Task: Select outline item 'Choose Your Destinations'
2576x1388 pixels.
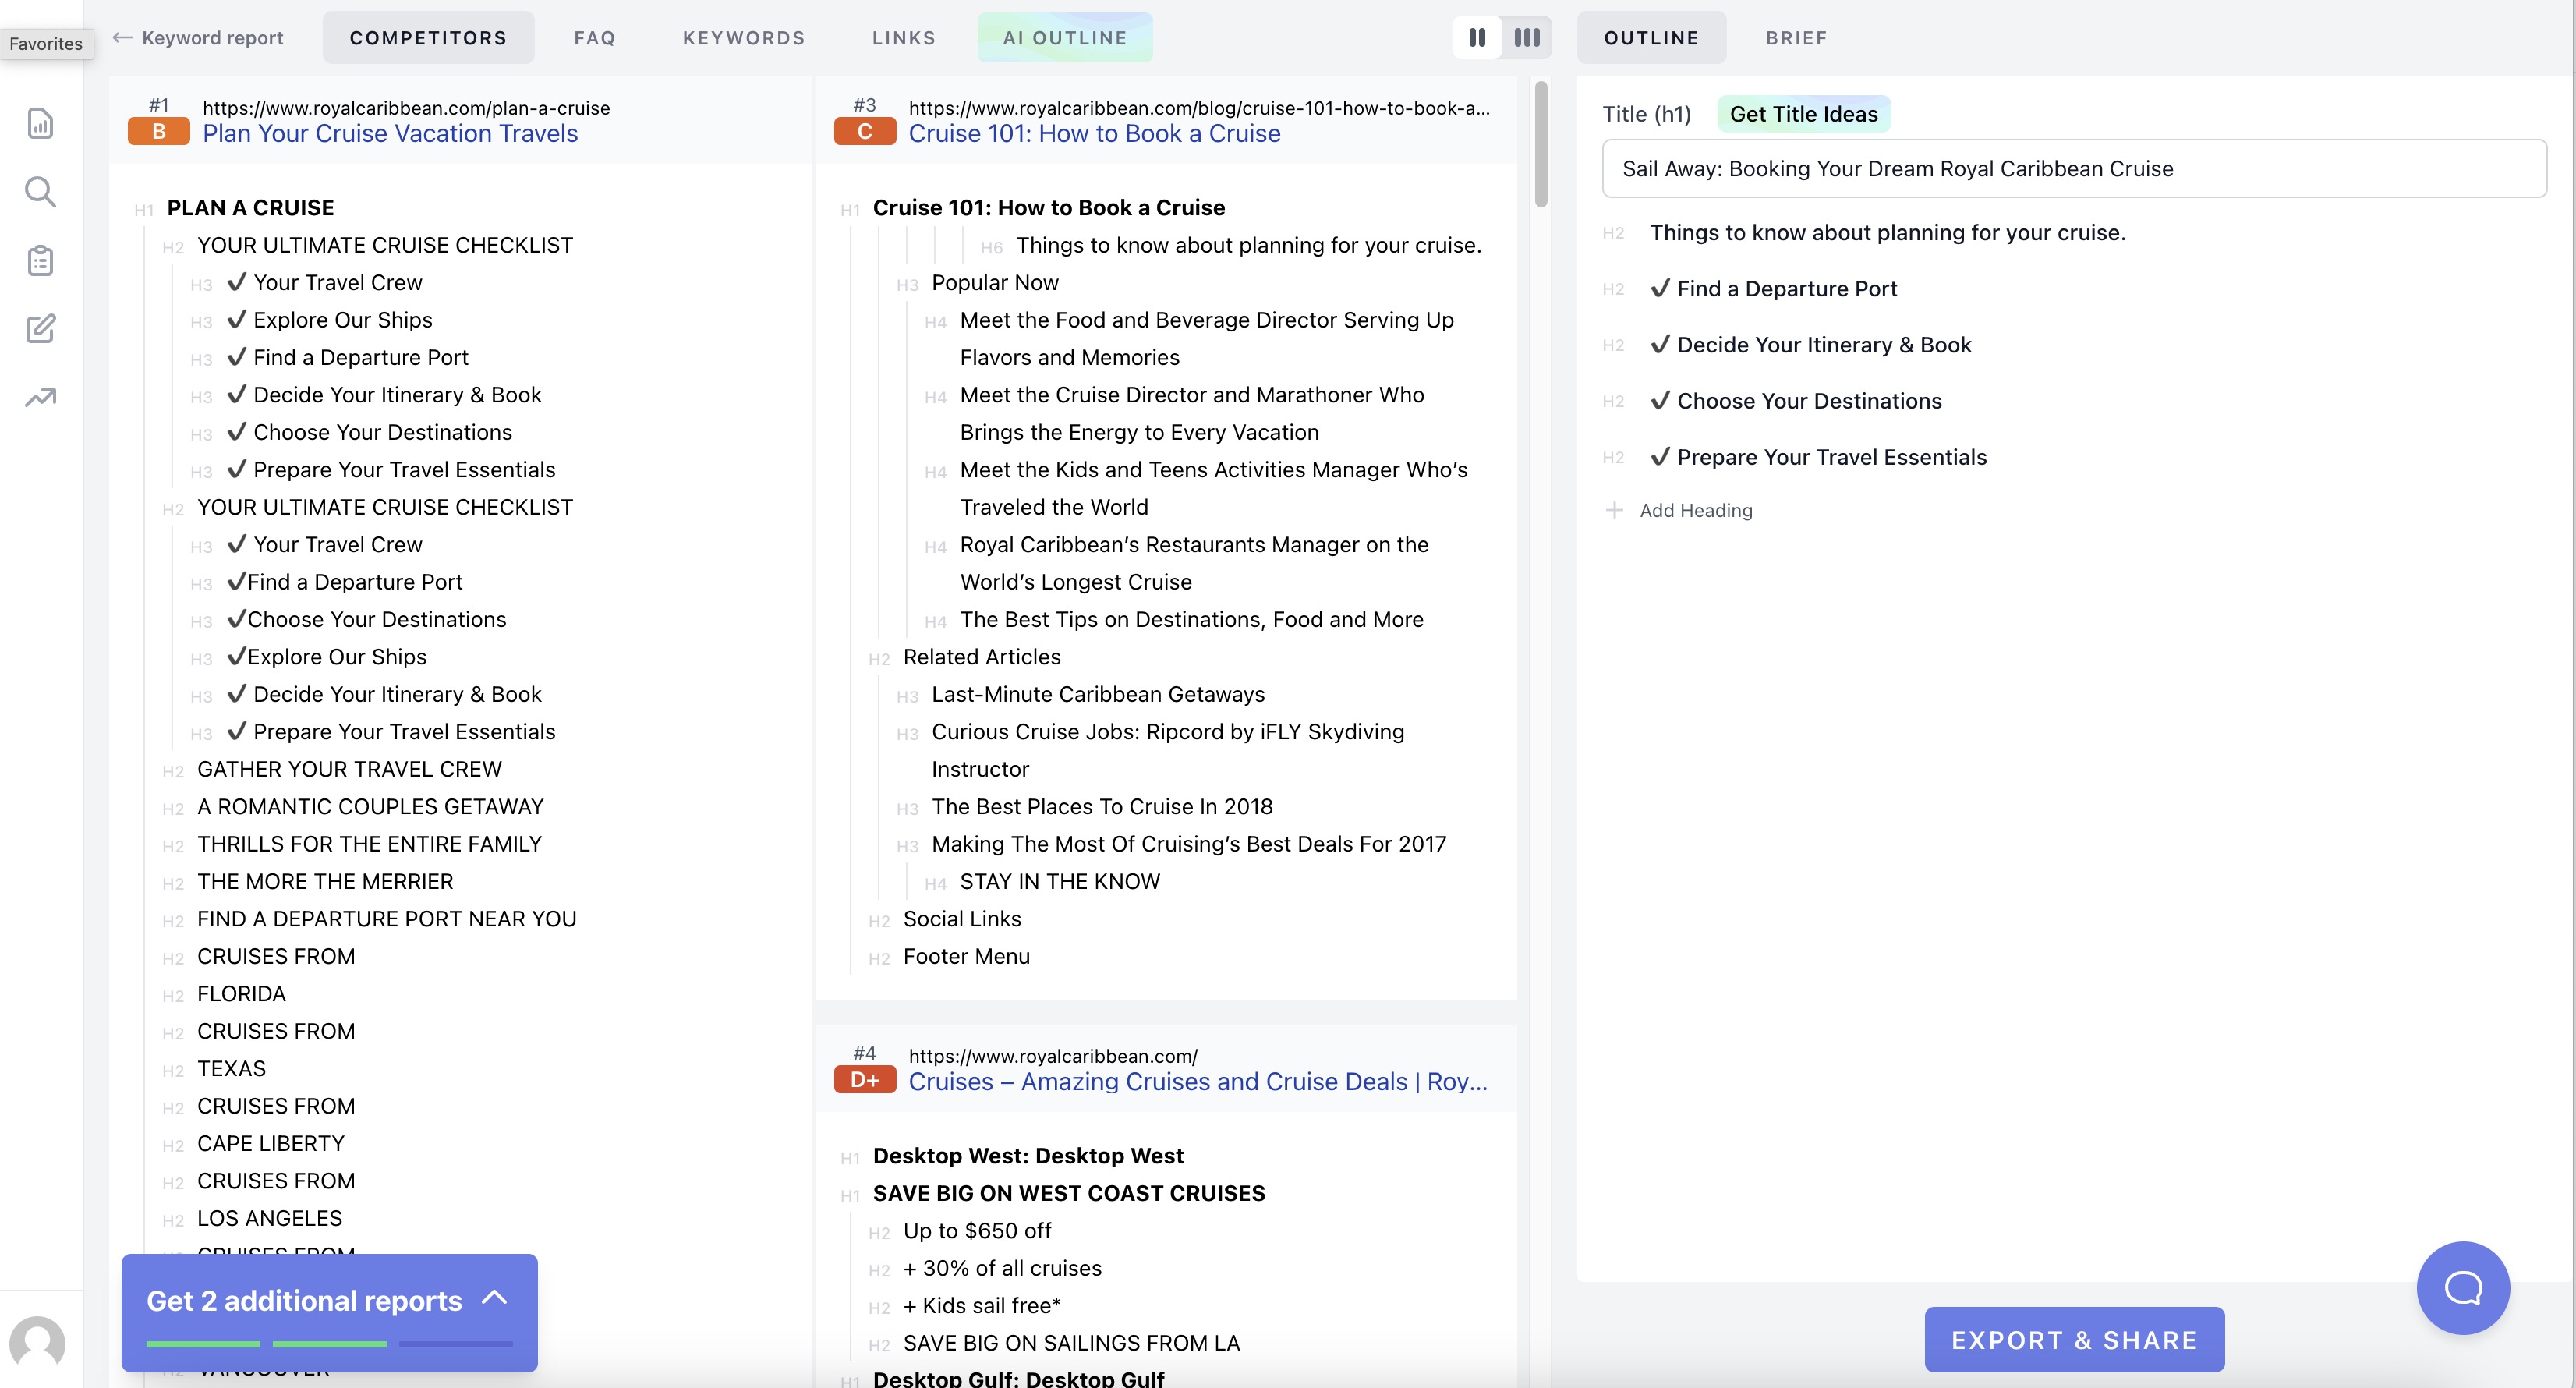Action: coord(1796,401)
